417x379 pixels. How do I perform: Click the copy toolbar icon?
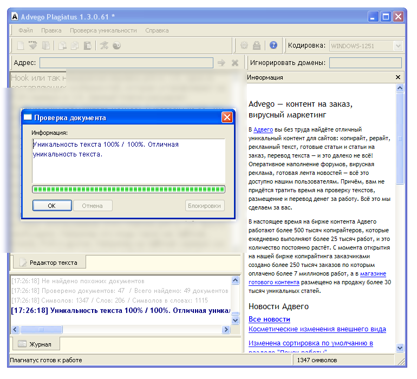coord(75,45)
